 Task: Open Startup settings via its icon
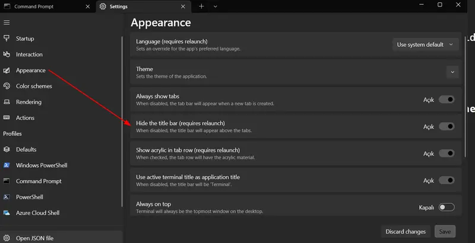(7, 38)
